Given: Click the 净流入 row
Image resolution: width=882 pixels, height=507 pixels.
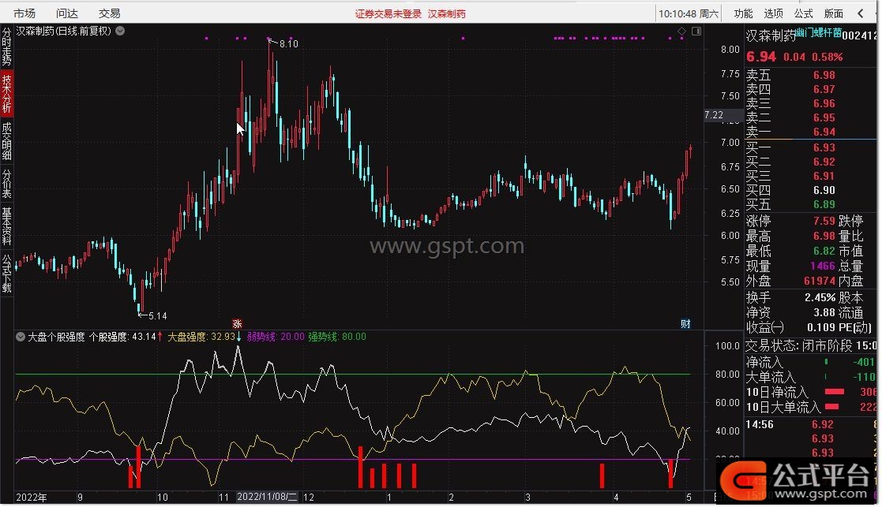Looking at the screenshot, I should point(811,363).
